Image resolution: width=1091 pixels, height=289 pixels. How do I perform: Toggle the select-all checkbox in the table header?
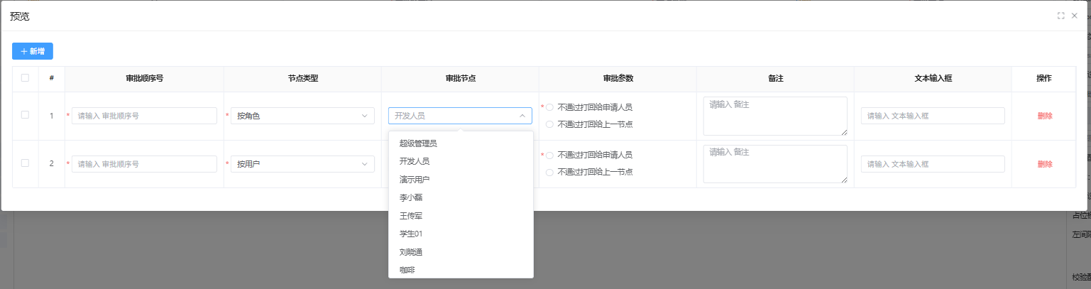(x=26, y=78)
